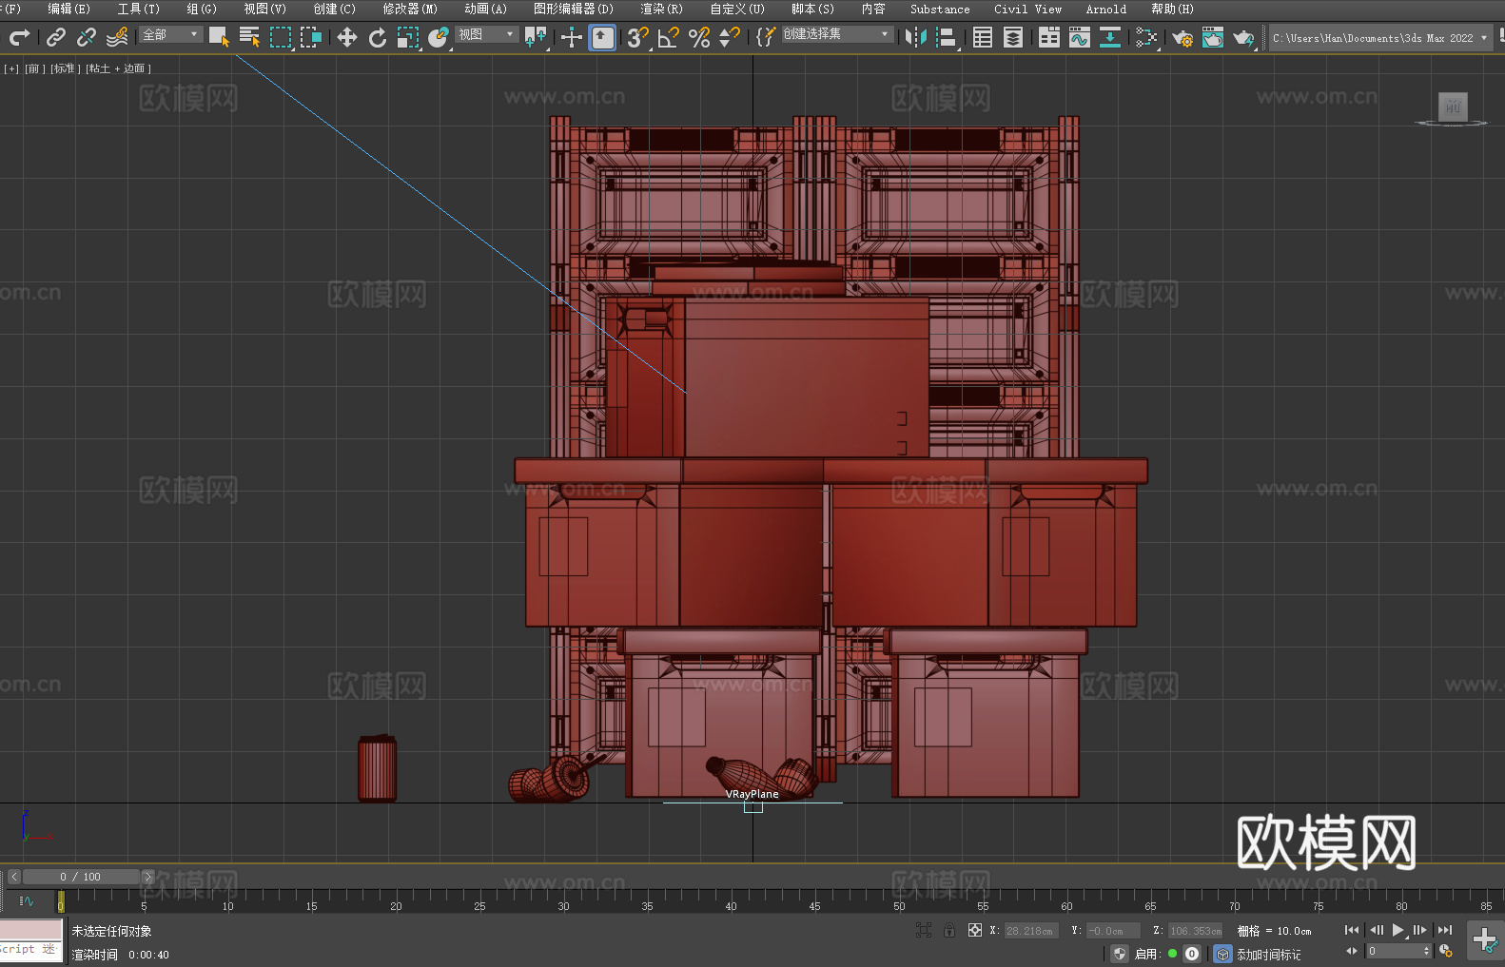Click the 0 / 100 time slider handle
1505x967 pixels.
pos(81,877)
